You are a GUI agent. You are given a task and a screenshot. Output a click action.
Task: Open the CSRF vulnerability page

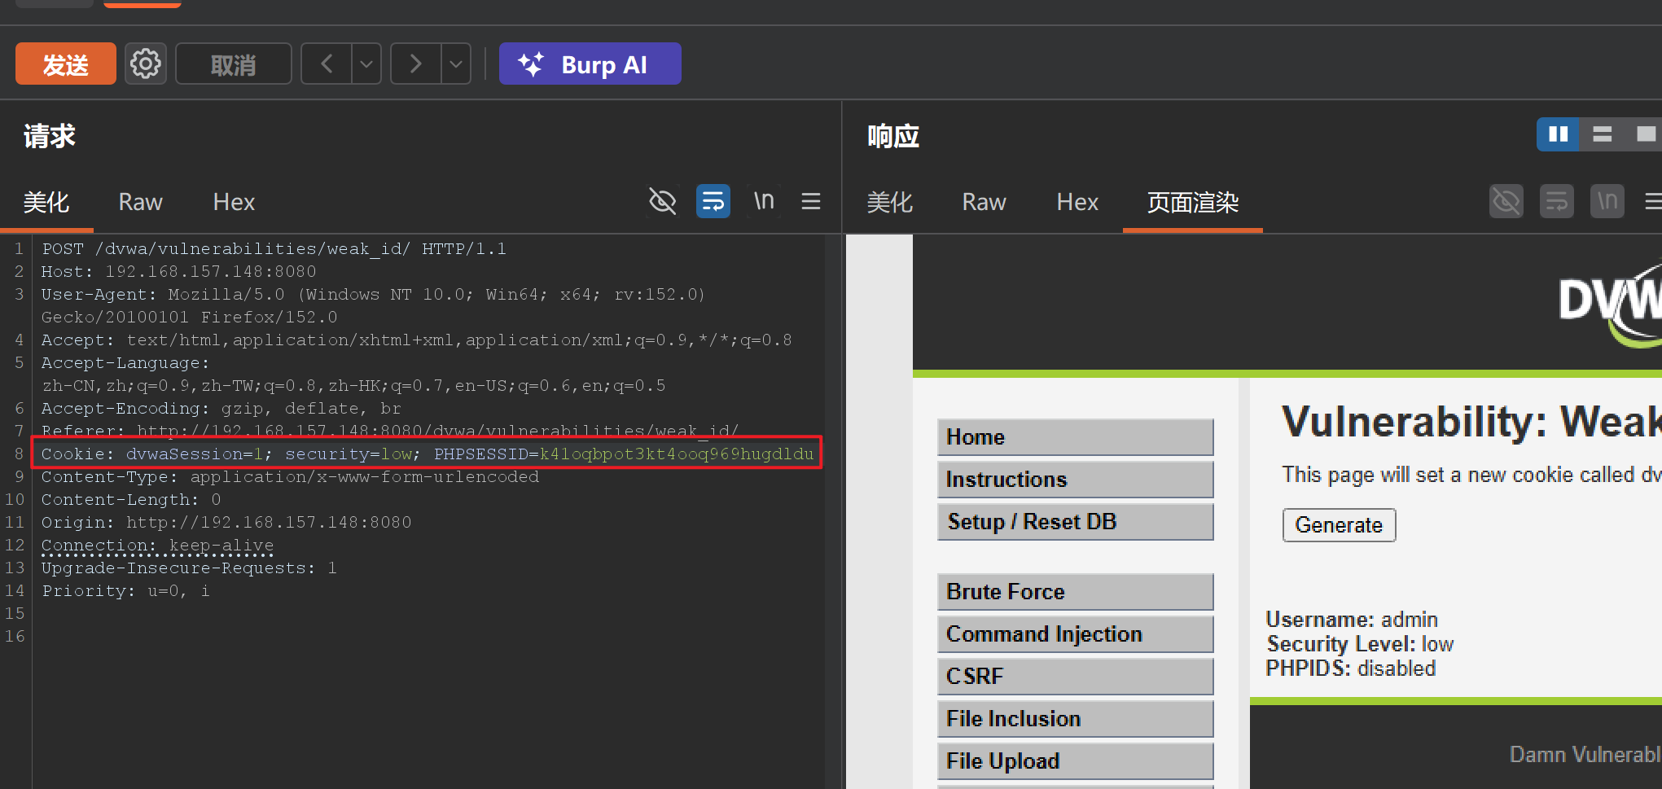click(1075, 677)
